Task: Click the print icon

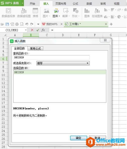Action: click(x=17, y=24)
